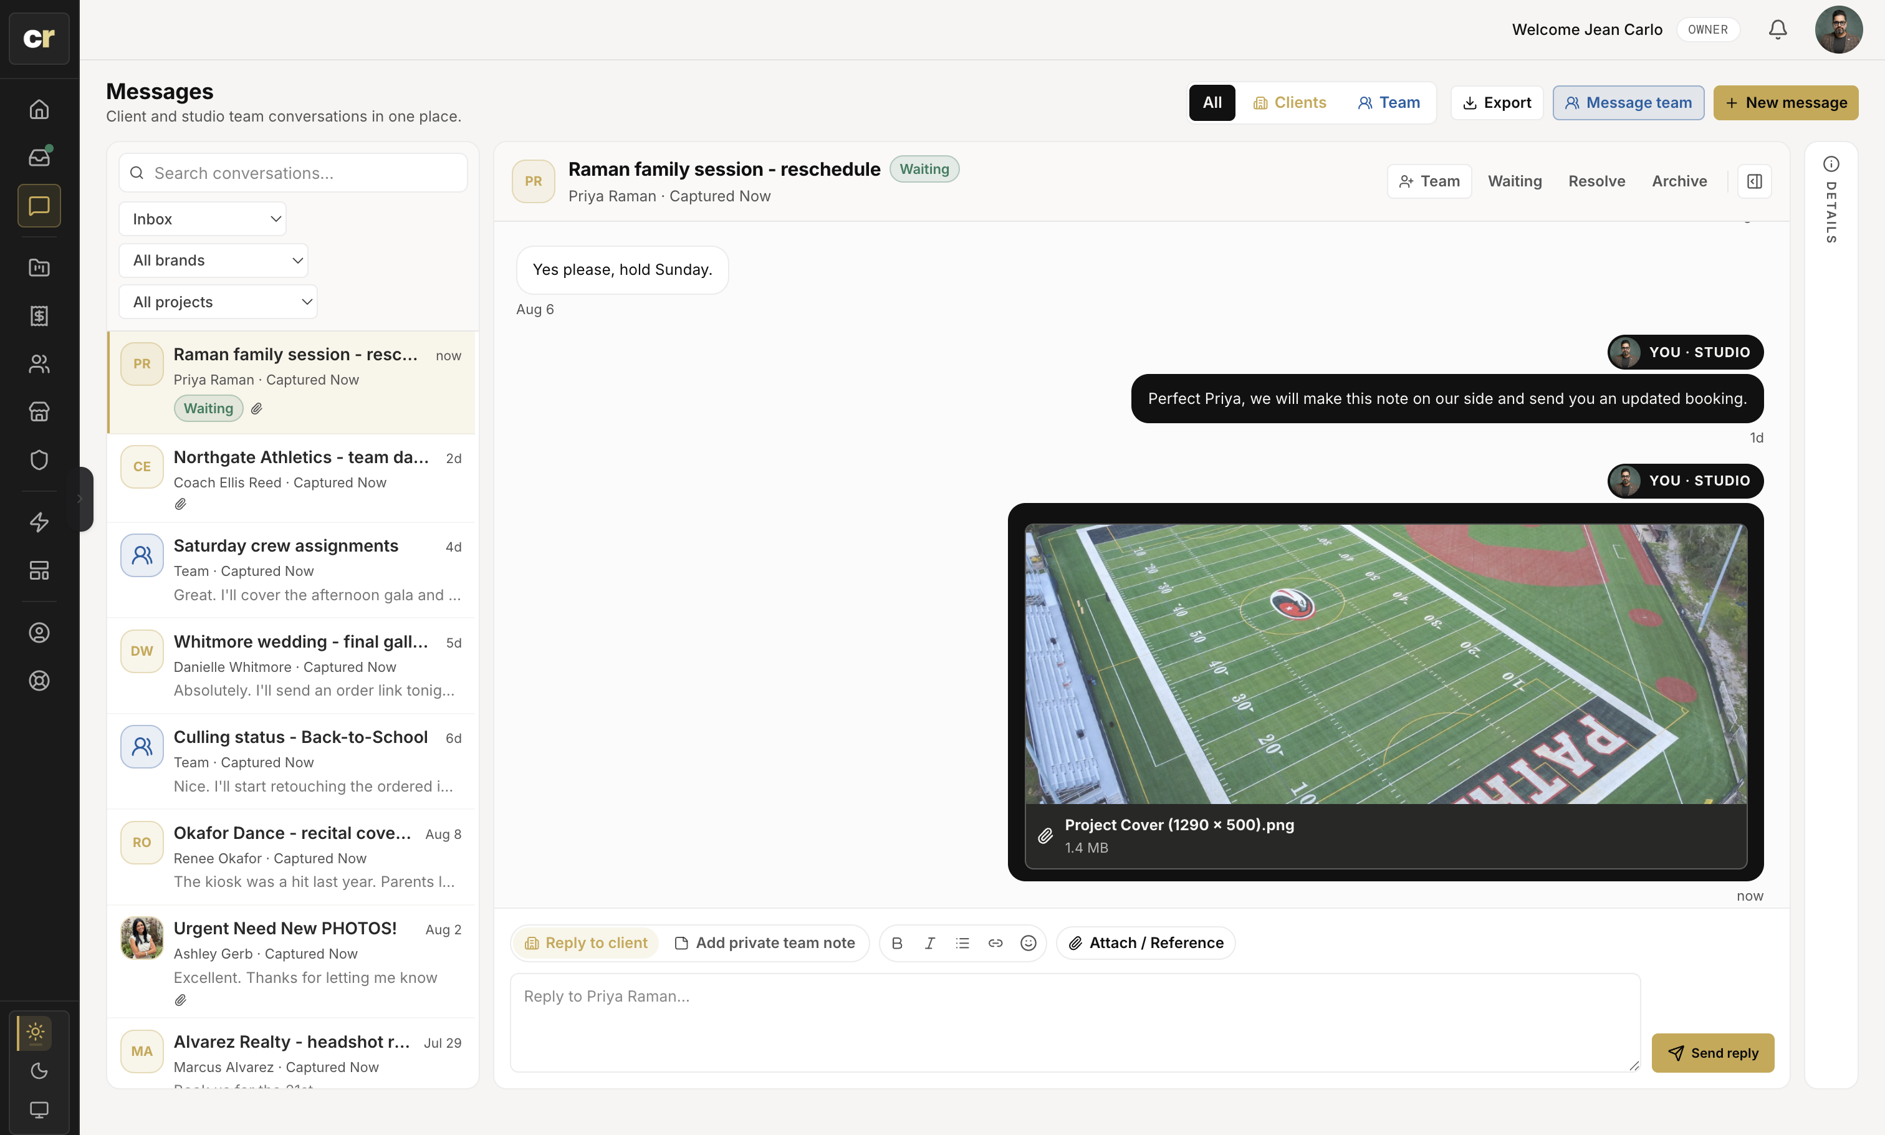Select Reply to client mode
This screenshot has width=1885, height=1135.
586,943
